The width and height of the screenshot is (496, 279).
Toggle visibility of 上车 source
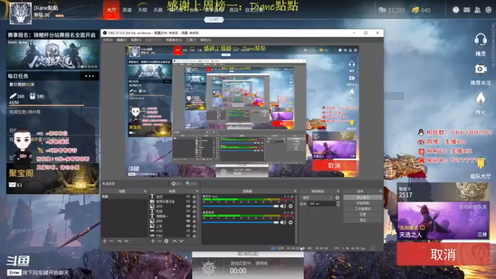point(188,226)
